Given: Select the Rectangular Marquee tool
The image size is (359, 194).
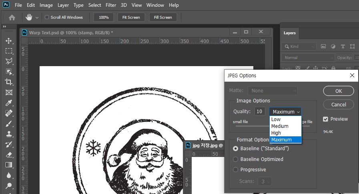Looking at the screenshot, I should (x=9, y=51).
